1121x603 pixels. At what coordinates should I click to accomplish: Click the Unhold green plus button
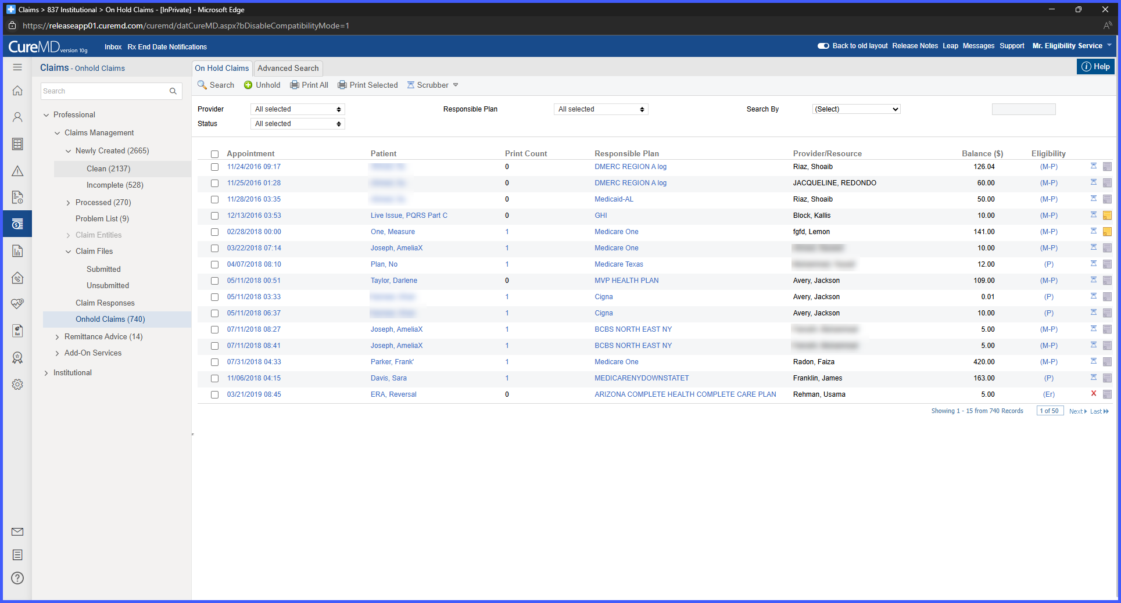click(x=262, y=85)
